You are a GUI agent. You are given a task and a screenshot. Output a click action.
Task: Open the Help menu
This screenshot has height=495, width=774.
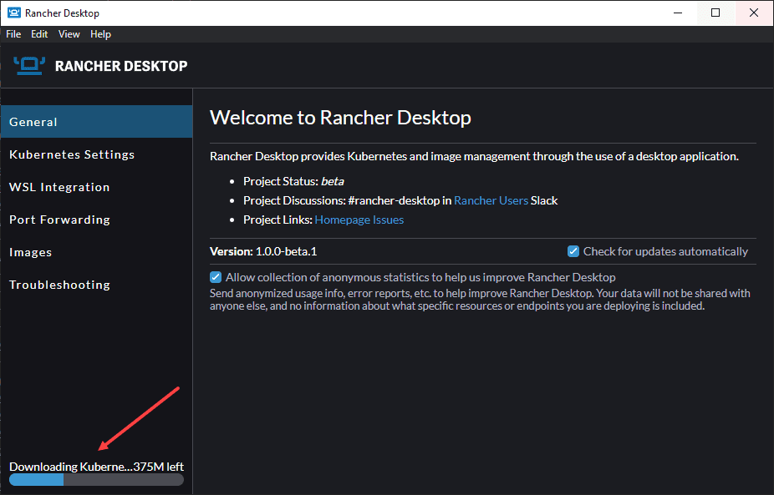click(100, 34)
